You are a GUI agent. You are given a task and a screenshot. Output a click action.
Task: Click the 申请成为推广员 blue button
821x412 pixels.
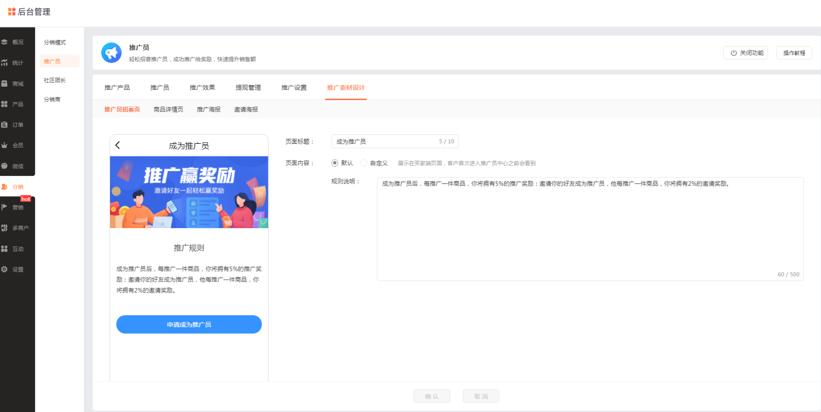(189, 325)
